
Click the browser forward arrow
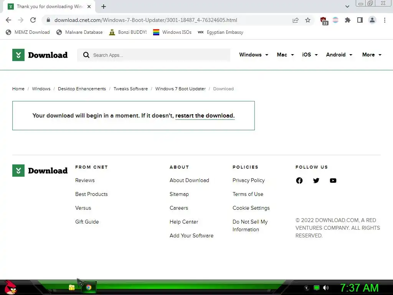(x=21, y=20)
